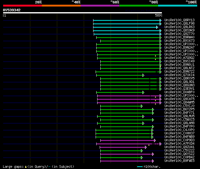Click the red 20% legend segment

(x=22, y=6)
